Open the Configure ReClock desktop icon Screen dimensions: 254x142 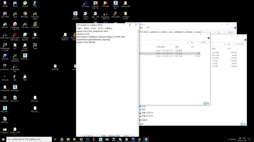pos(25,37)
